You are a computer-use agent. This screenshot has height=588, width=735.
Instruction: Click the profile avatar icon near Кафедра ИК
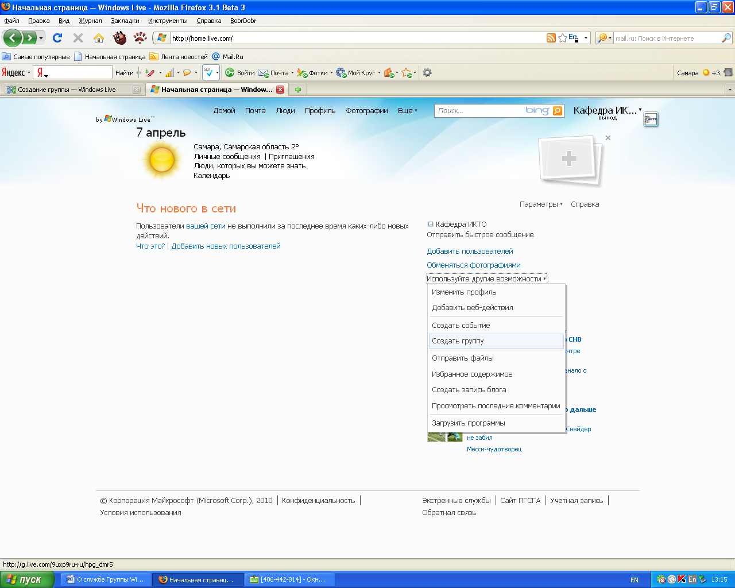pos(651,119)
